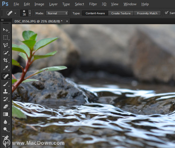The width and height of the screenshot is (175, 148).
Task: Select the Quick Selection tool
Action: pos(6,53)
